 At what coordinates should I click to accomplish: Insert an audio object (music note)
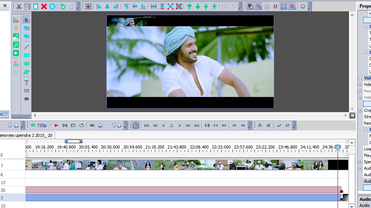point(16,45)
